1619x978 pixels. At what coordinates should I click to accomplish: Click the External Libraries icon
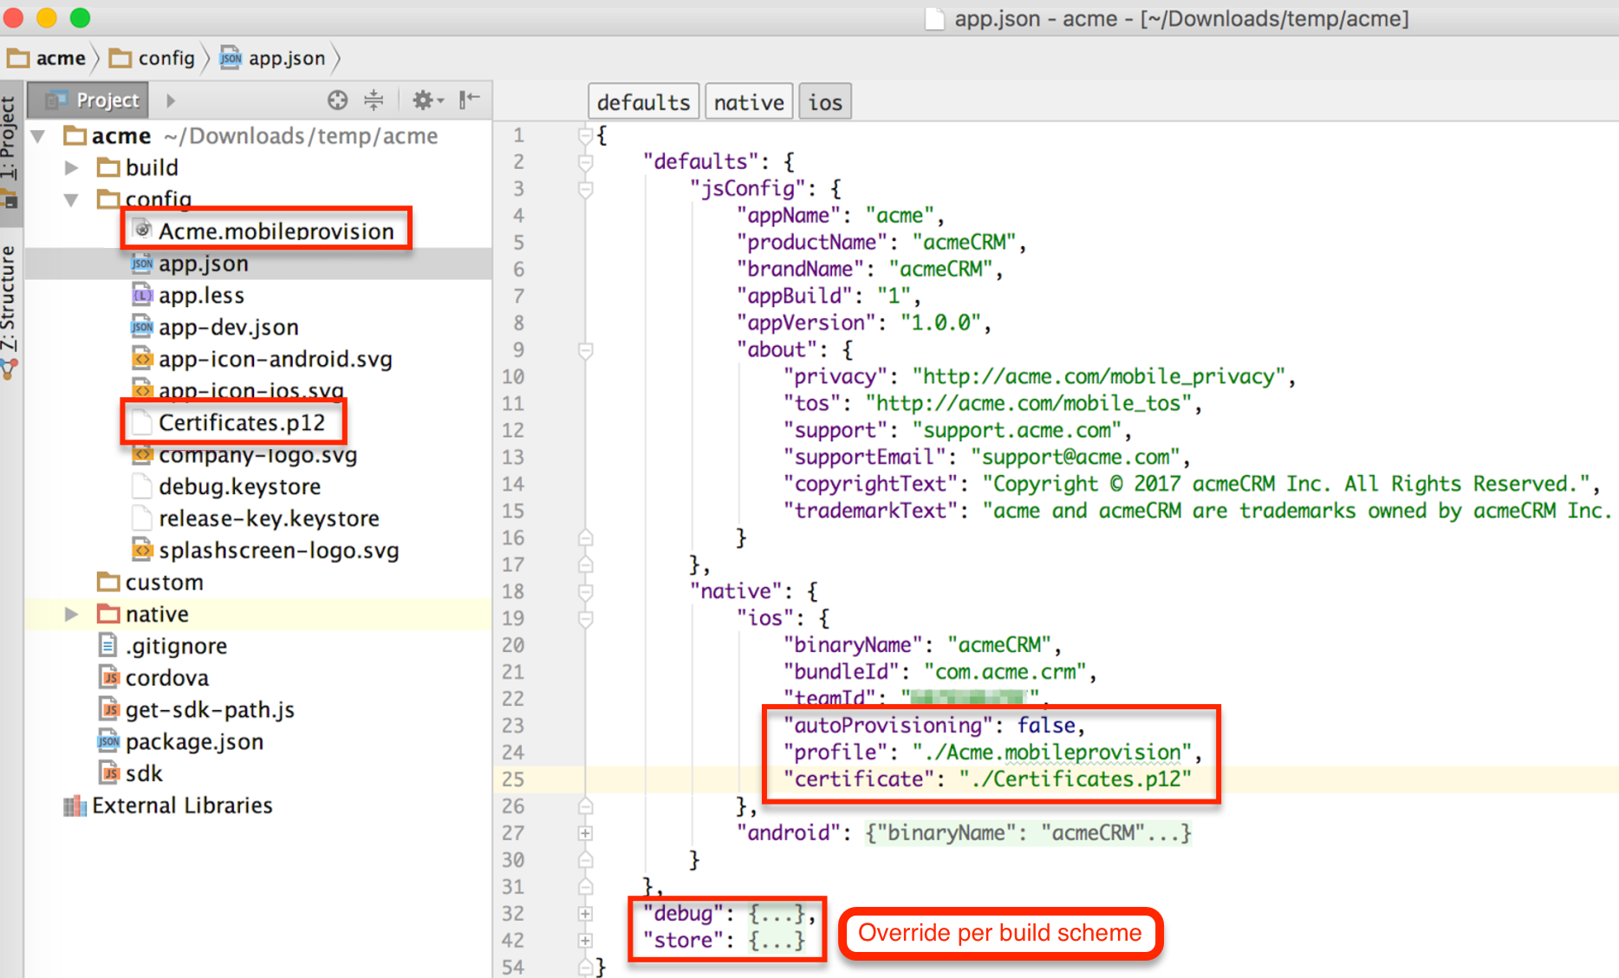(75, 805)
